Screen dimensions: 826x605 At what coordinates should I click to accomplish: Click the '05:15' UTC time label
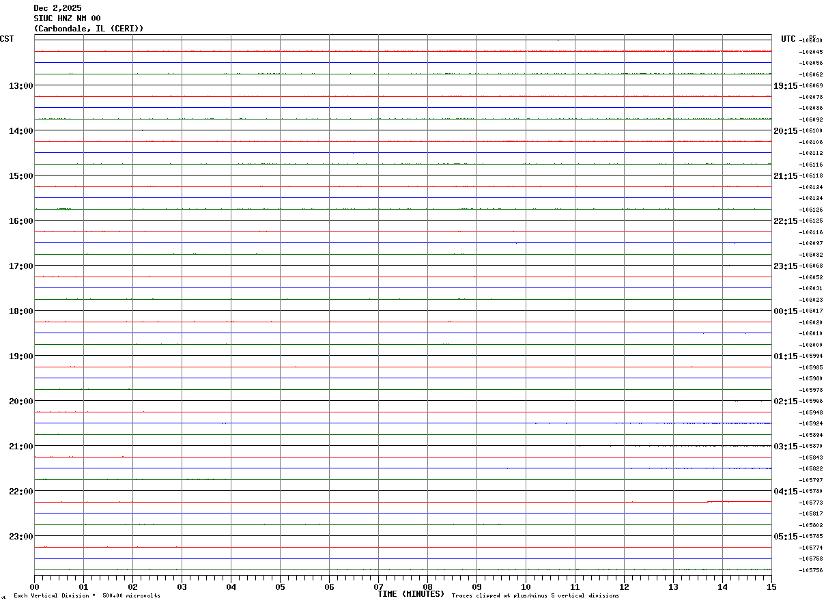(785, 536)
